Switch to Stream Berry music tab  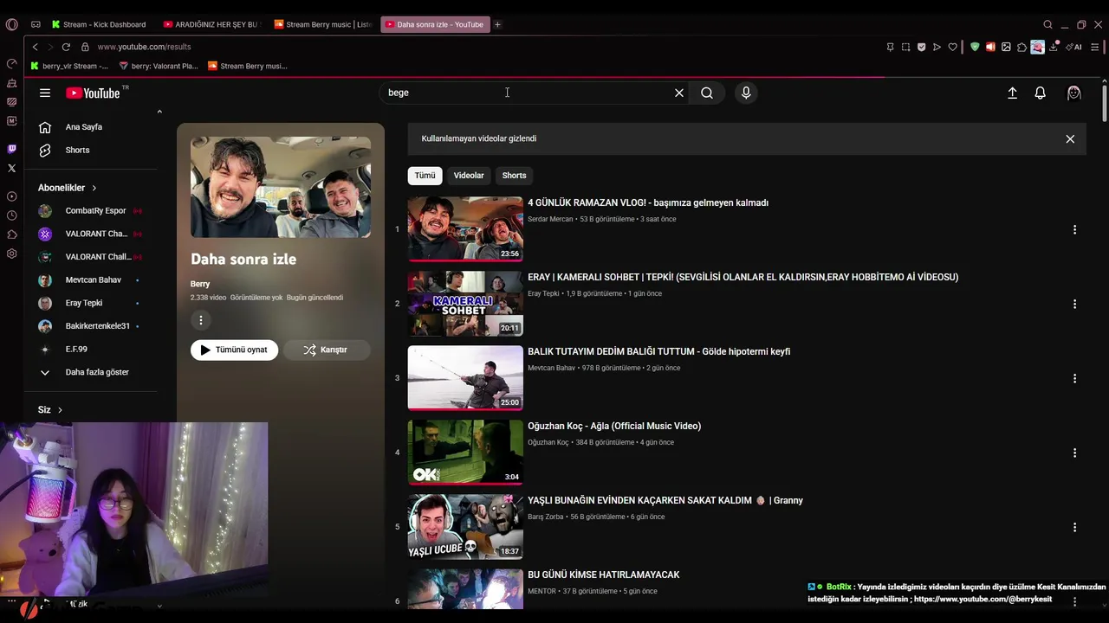pos(324,24)
